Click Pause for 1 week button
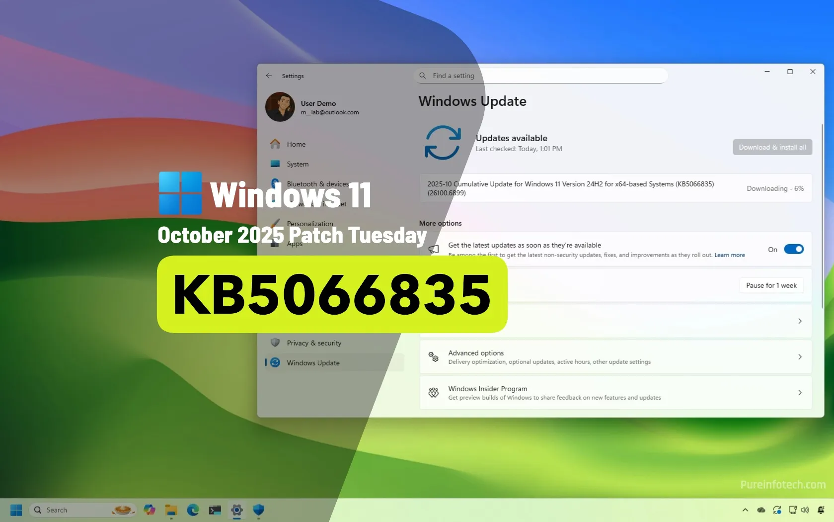Image resolution: width=834 pixels, height=522 pixels. 770,285
